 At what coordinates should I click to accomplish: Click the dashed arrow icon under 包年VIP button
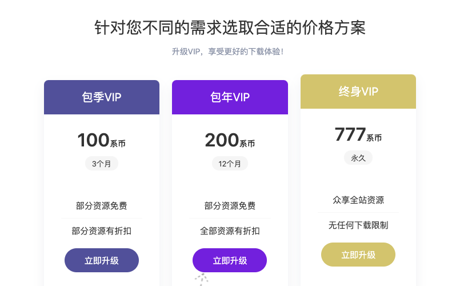click(201, 279)
